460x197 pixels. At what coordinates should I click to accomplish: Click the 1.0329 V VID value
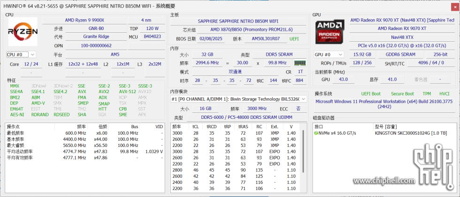click(154, 152)
